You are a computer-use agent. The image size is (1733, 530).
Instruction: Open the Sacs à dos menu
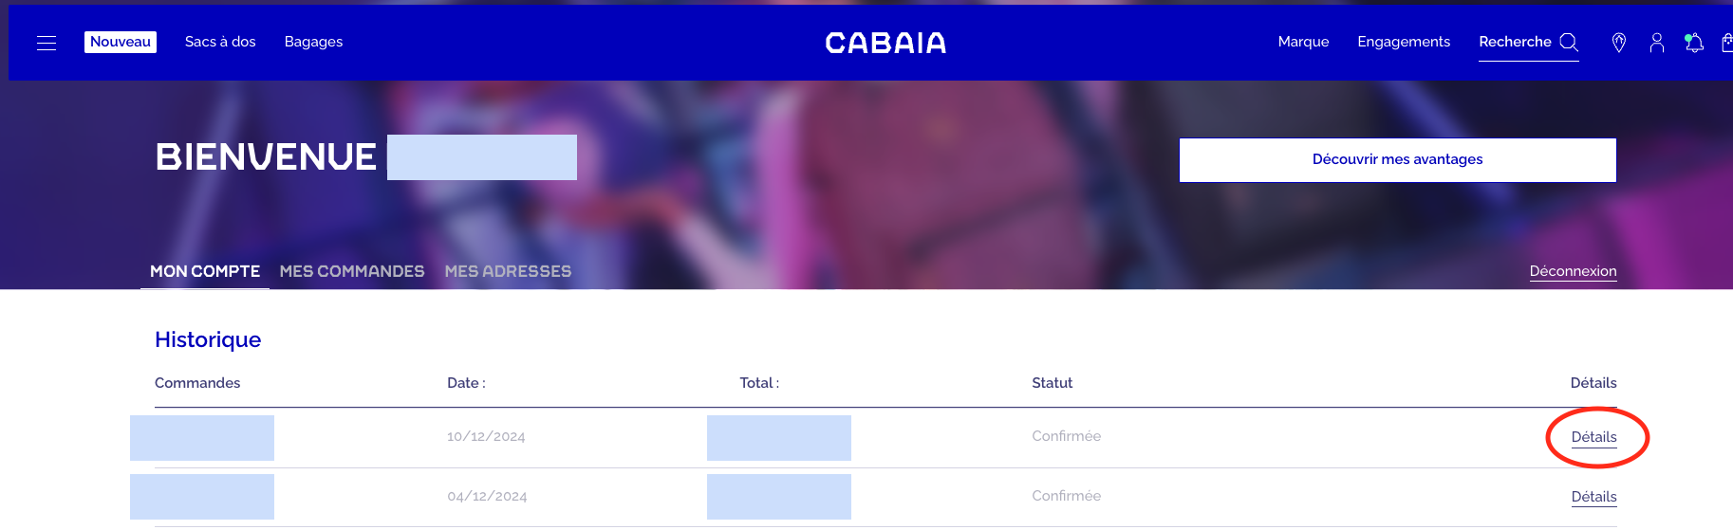[x=220, y=42]
